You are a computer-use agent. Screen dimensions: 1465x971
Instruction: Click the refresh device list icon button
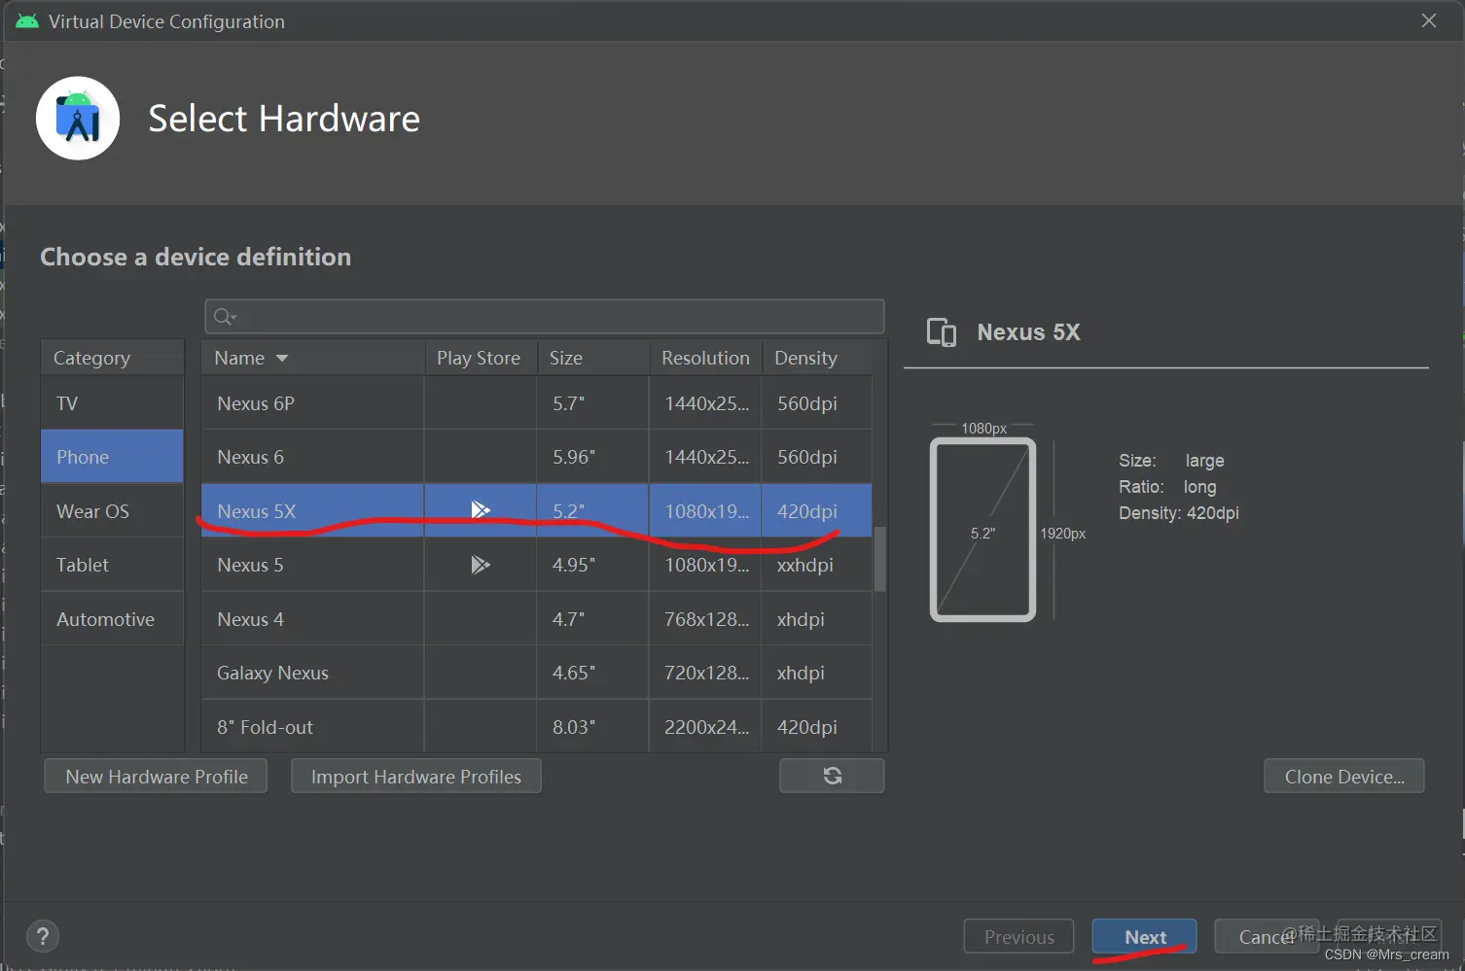point(832,776)
